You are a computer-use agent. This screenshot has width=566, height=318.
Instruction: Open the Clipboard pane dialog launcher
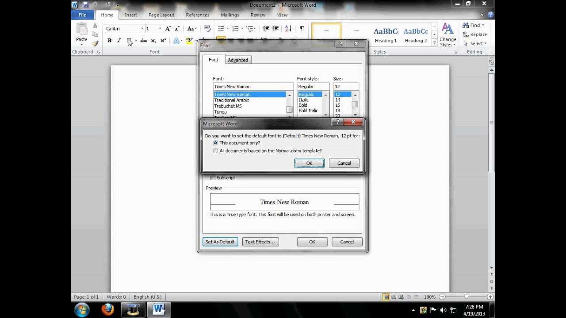[x=99, y=52]
